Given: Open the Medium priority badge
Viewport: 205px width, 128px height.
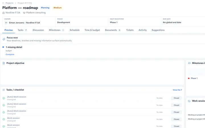Looking at the screenshot, I should click(x=58, y=8).
